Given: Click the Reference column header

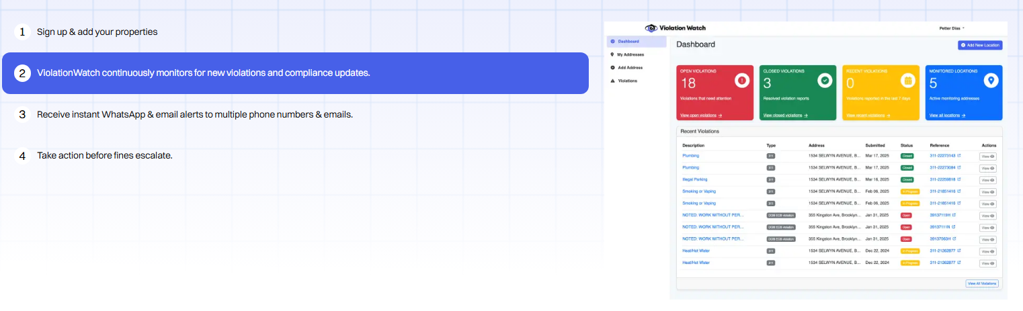Looking at the screenshot, I should click(x=940, y=145).
